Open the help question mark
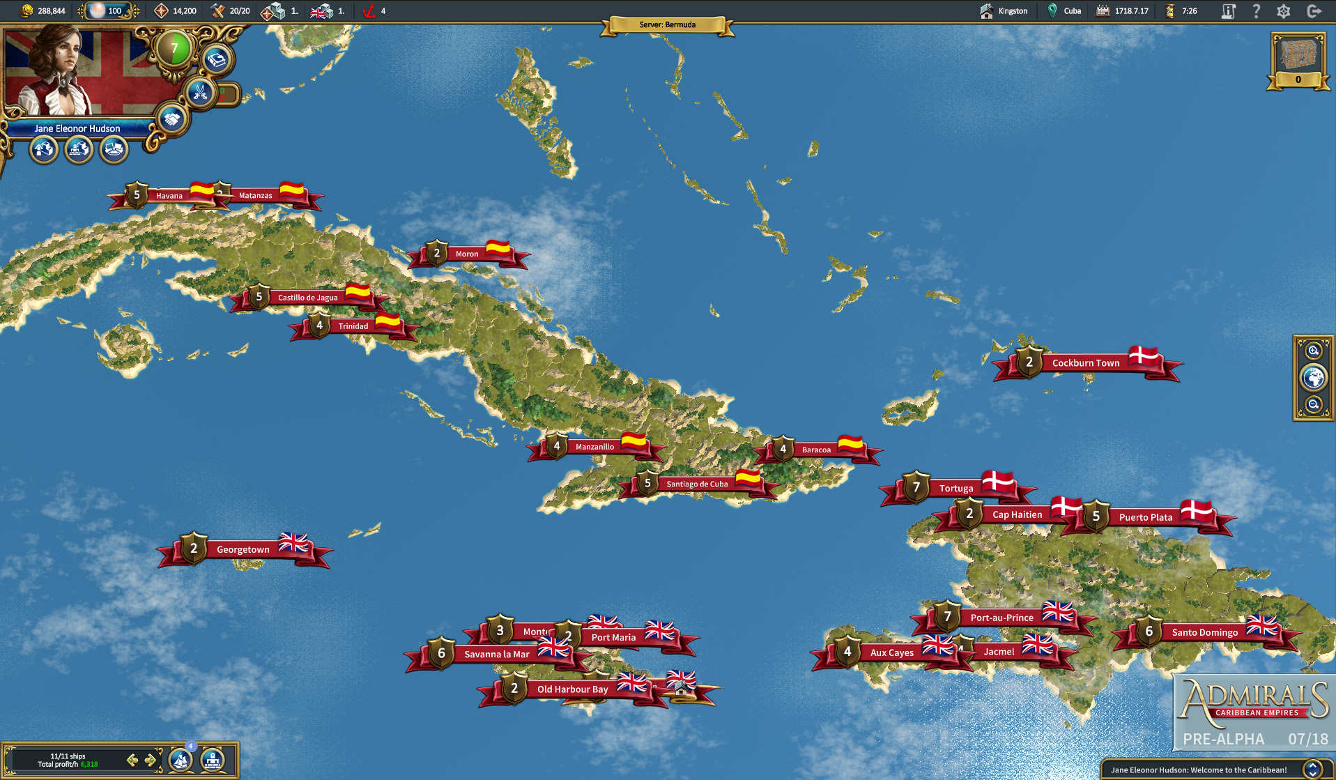Screen dimensions: 1336x780 [1256, 10]
